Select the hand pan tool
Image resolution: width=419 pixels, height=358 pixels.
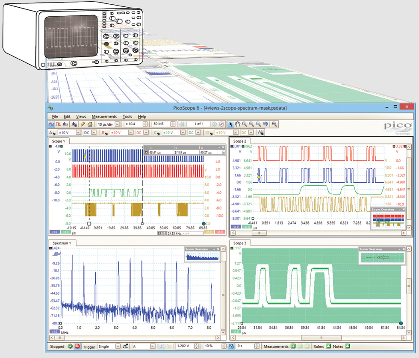tap(238, 124)
